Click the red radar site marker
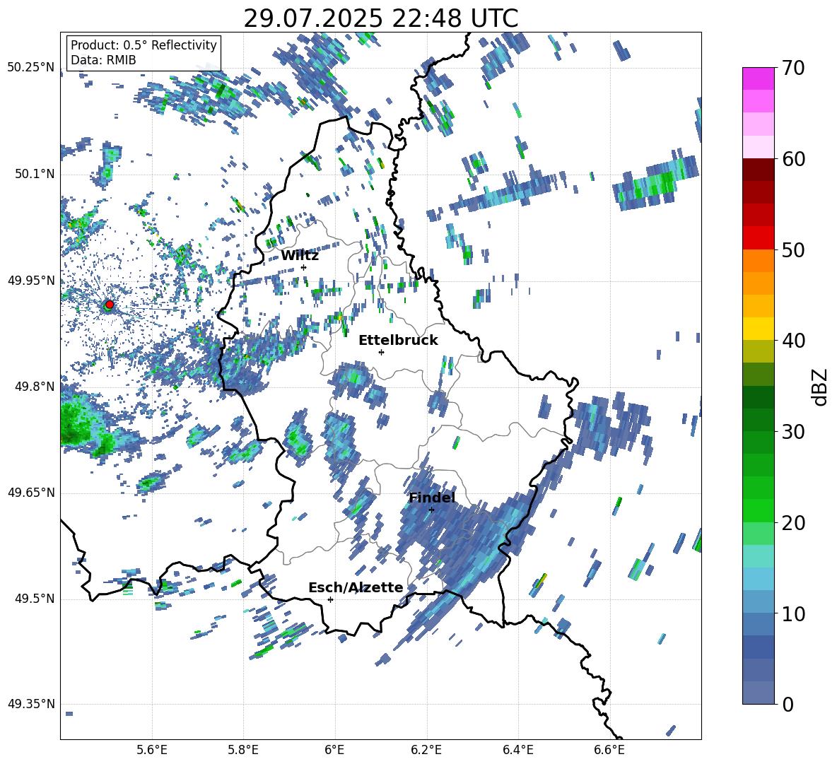The height and width of the screenshot is (764, 837). (109, 305)
